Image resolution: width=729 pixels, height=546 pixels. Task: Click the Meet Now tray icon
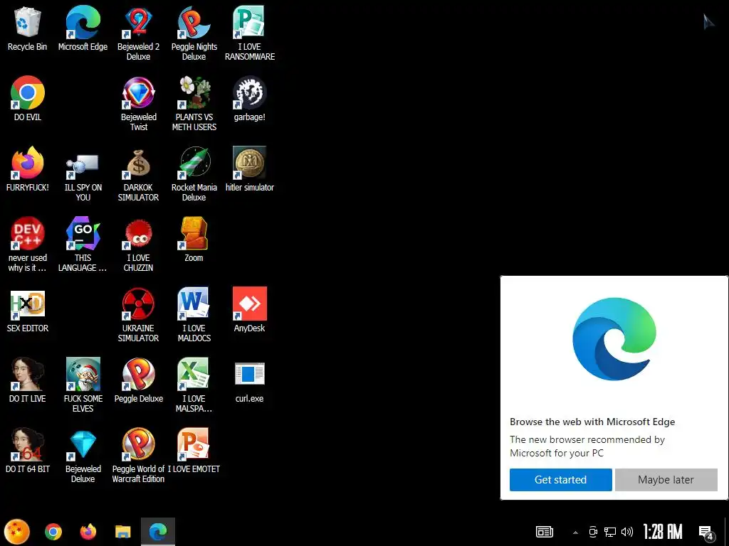pyautogui.click(x=593, y=532)
